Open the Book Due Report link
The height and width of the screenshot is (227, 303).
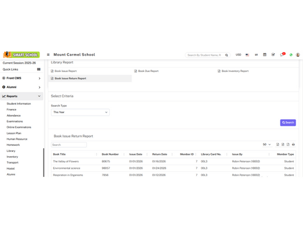point(147,71)
